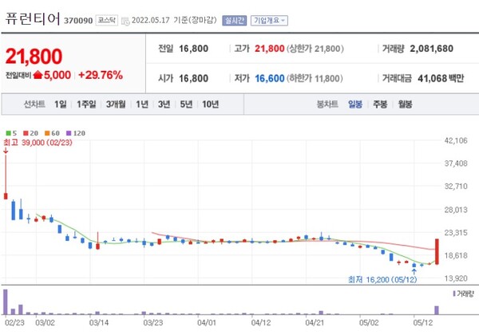Click the 42,106 price axis label

click(x=456, y=140)
